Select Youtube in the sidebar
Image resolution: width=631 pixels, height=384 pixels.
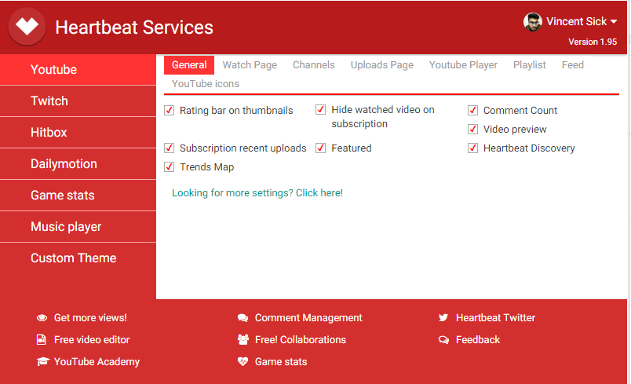click(x=78, y=70)
